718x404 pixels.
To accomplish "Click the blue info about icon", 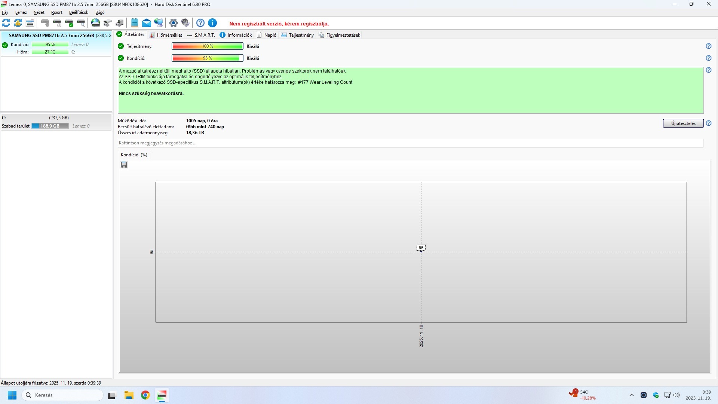I will coord(212,23).
